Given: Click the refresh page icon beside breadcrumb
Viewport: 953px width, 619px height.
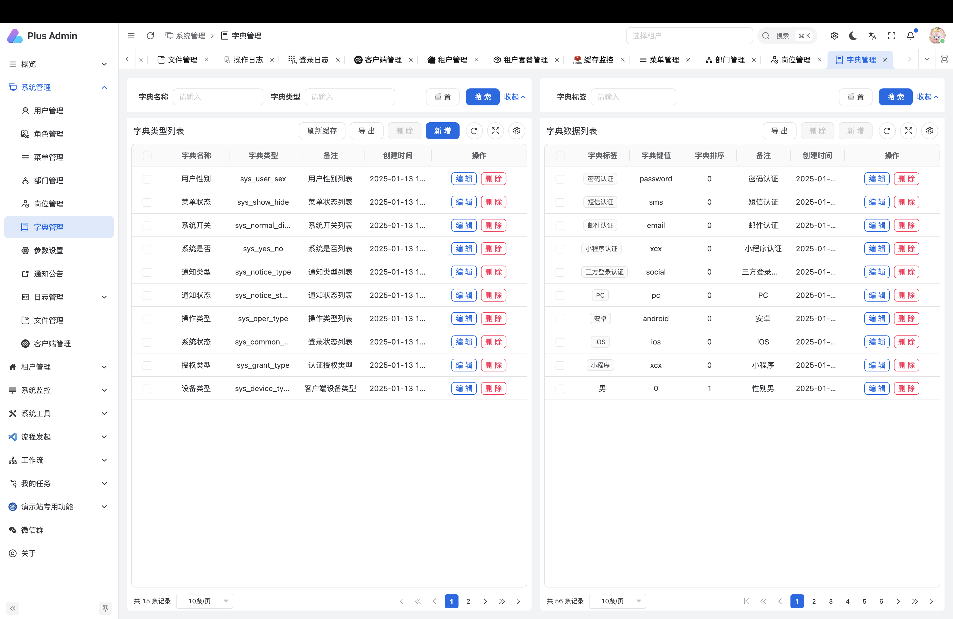Looking at the screenshot, I should pos(150,36).
